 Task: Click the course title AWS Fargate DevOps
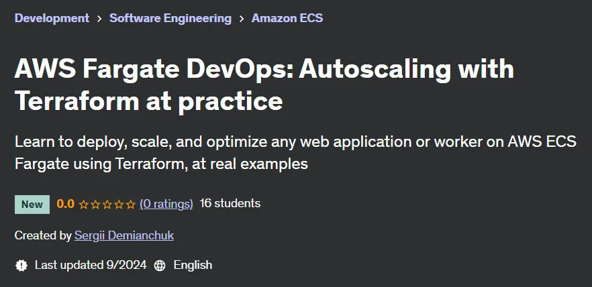pyautogui.click(x=264, y=85)
